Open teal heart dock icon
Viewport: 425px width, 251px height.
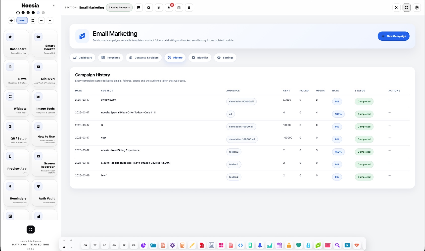coord(299,245)
